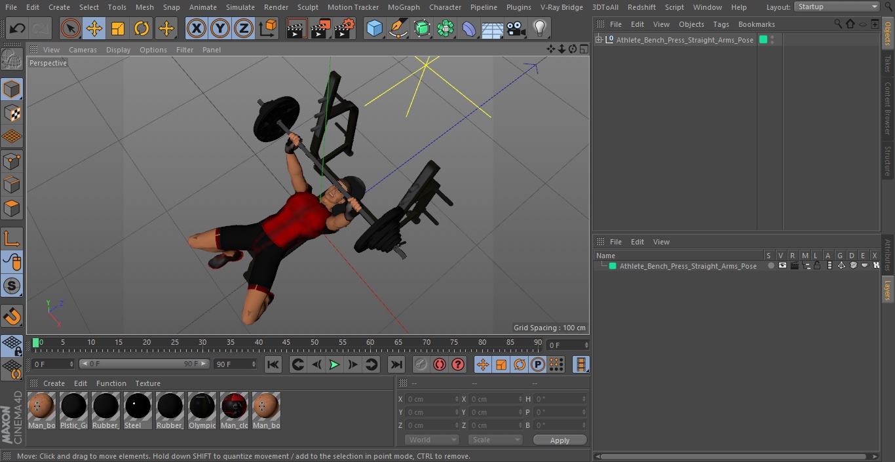Switch to Texture mode checkered cube
The width and height of the screenshot is (895, 462).
(12, 113)
